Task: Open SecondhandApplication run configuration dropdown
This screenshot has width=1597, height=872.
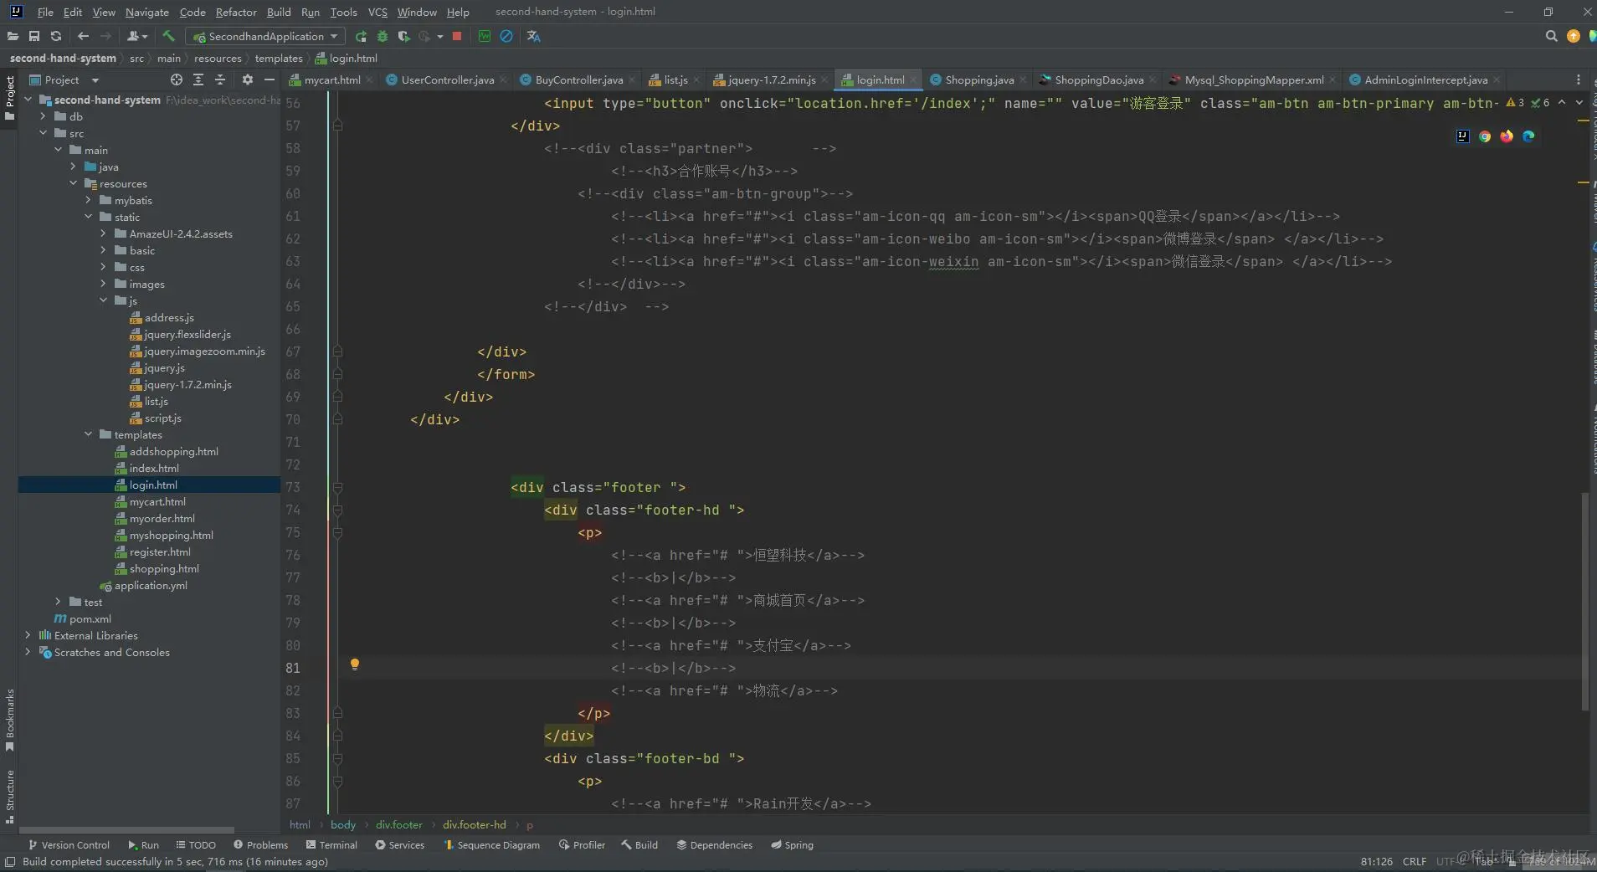Action: tap(264, 36)
